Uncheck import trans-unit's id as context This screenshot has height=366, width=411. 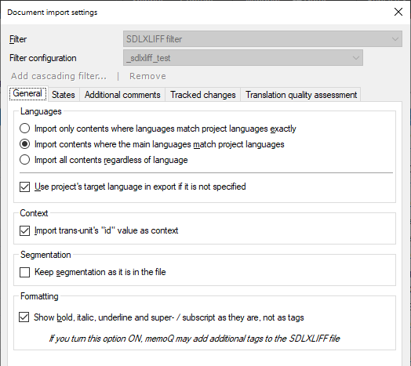pyautogui.click(x=24, y=230)
